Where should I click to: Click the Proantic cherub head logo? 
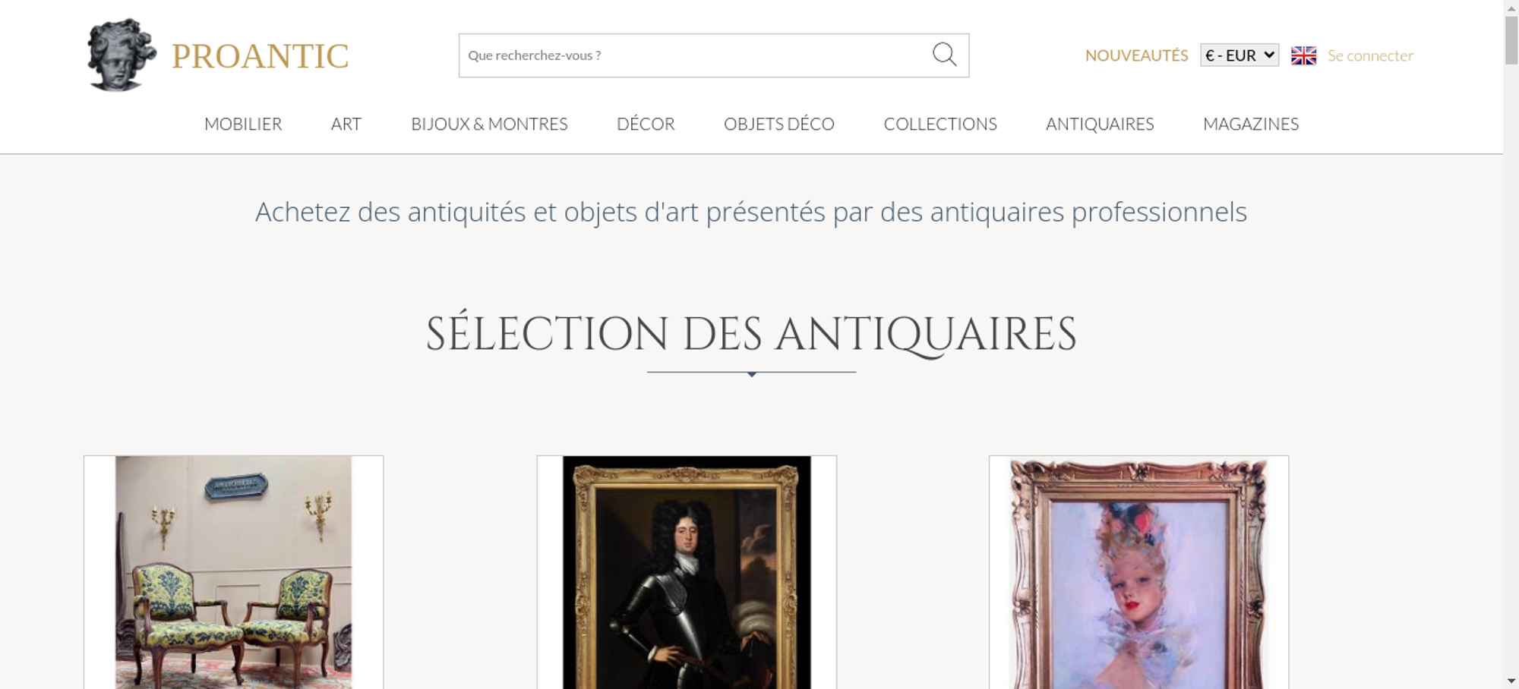click(122, 55)
